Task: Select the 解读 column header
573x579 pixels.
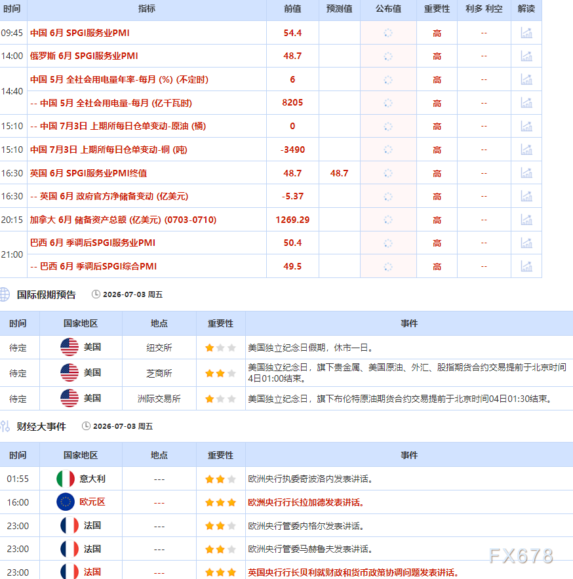Action: [526, 9]
